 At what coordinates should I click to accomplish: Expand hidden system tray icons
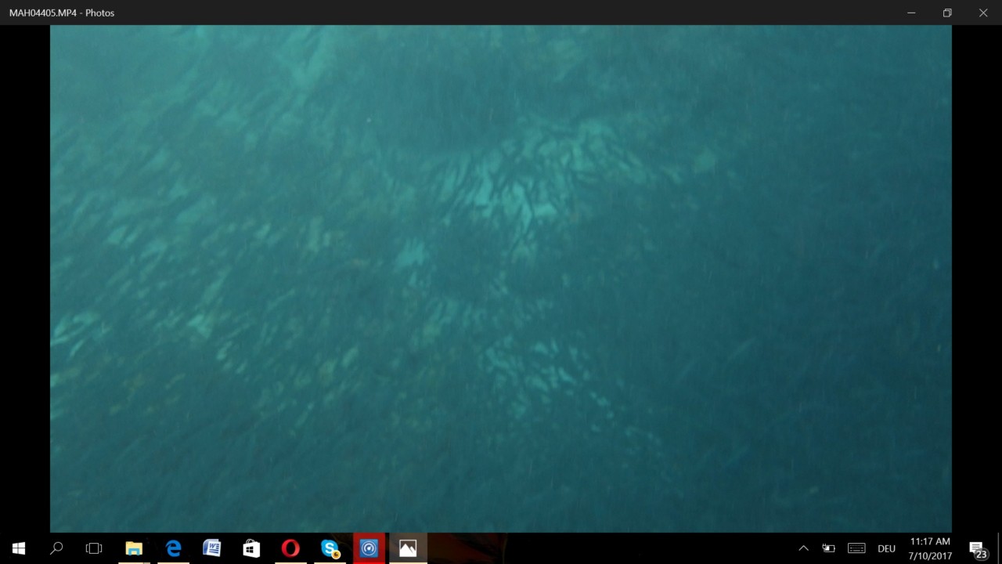(803, 548)
